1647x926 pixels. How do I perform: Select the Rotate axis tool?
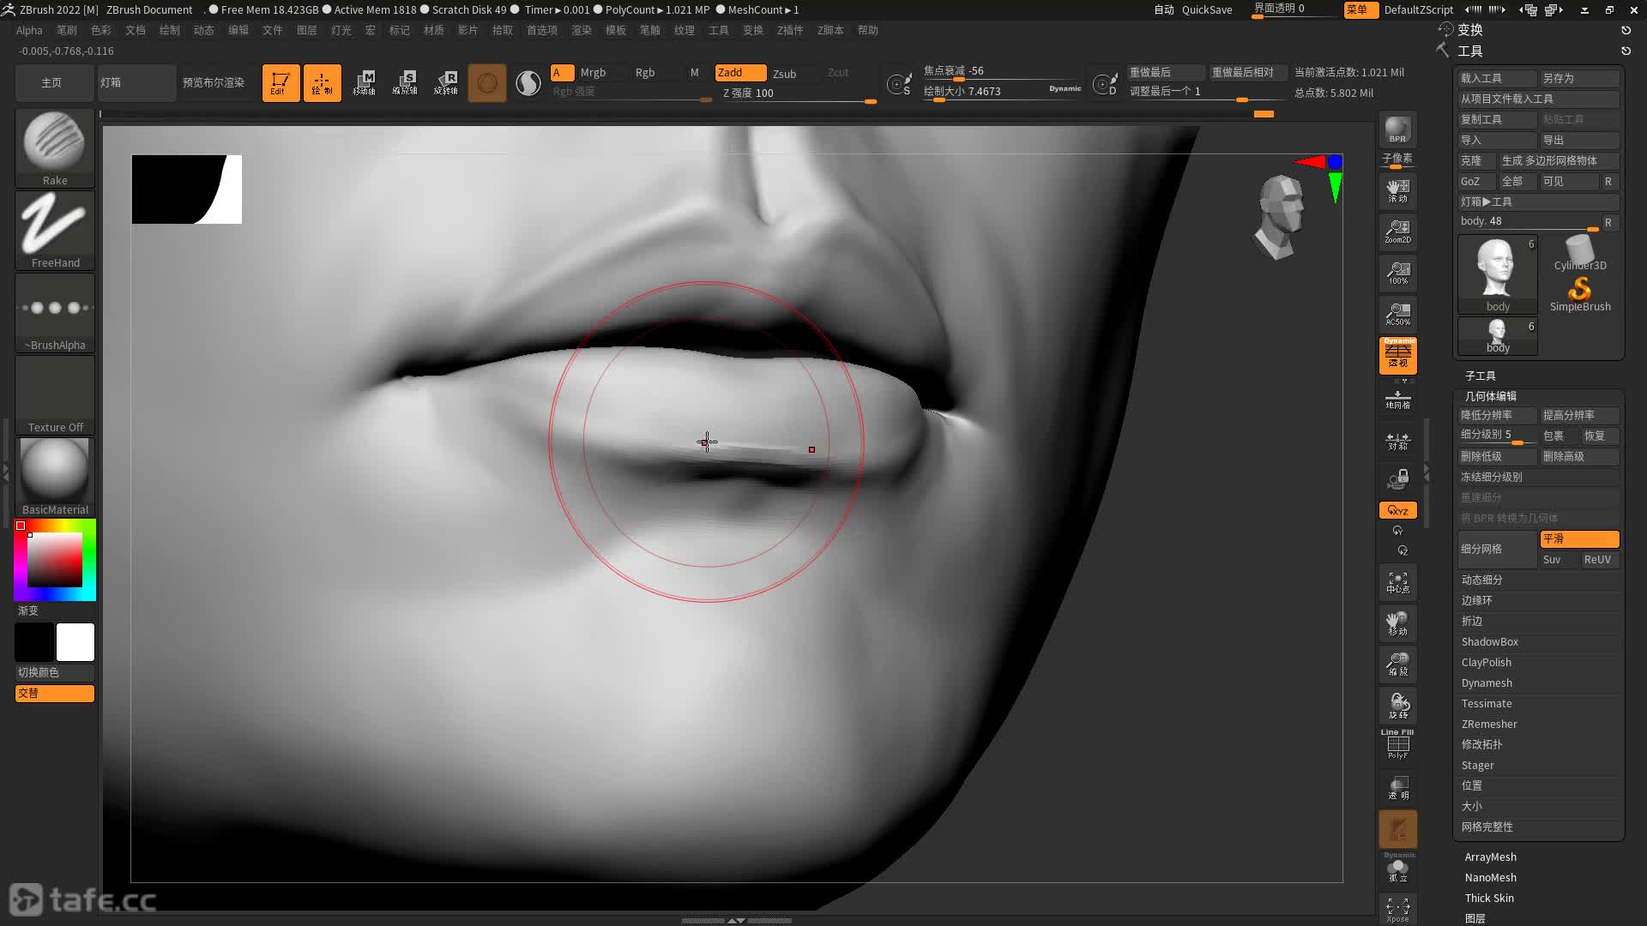446,83
